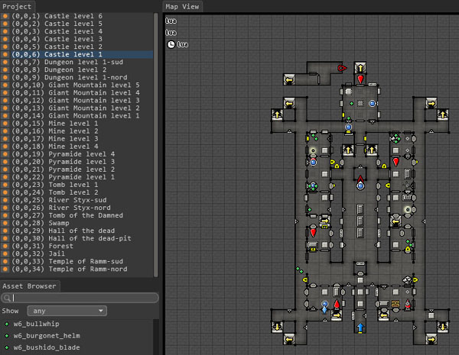The image size is (459, 355).
Task: Click the magnifier icon in the asset search
Action: click(x=6, y=298)
